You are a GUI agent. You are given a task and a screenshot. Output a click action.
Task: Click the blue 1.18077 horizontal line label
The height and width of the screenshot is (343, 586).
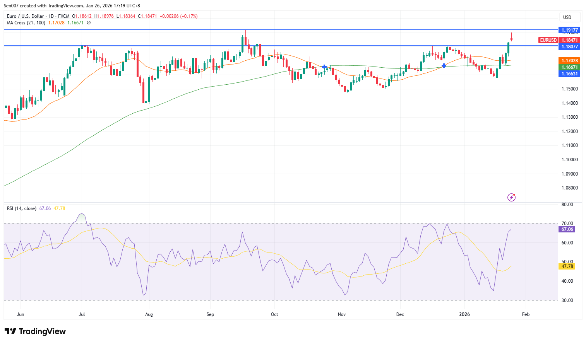(x=569, y=47)
